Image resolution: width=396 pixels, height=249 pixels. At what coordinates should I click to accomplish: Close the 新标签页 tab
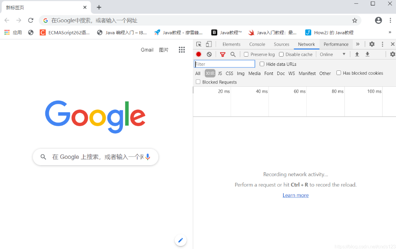(85, 7)
